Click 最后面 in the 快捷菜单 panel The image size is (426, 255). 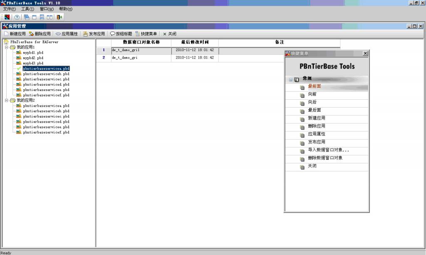(x=315, y=110)
